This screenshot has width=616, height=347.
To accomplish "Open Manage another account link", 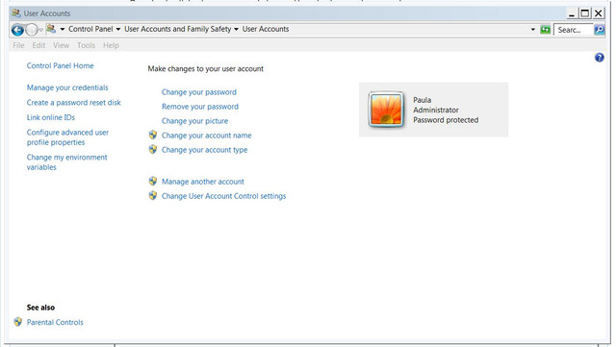I will [203, 182].
